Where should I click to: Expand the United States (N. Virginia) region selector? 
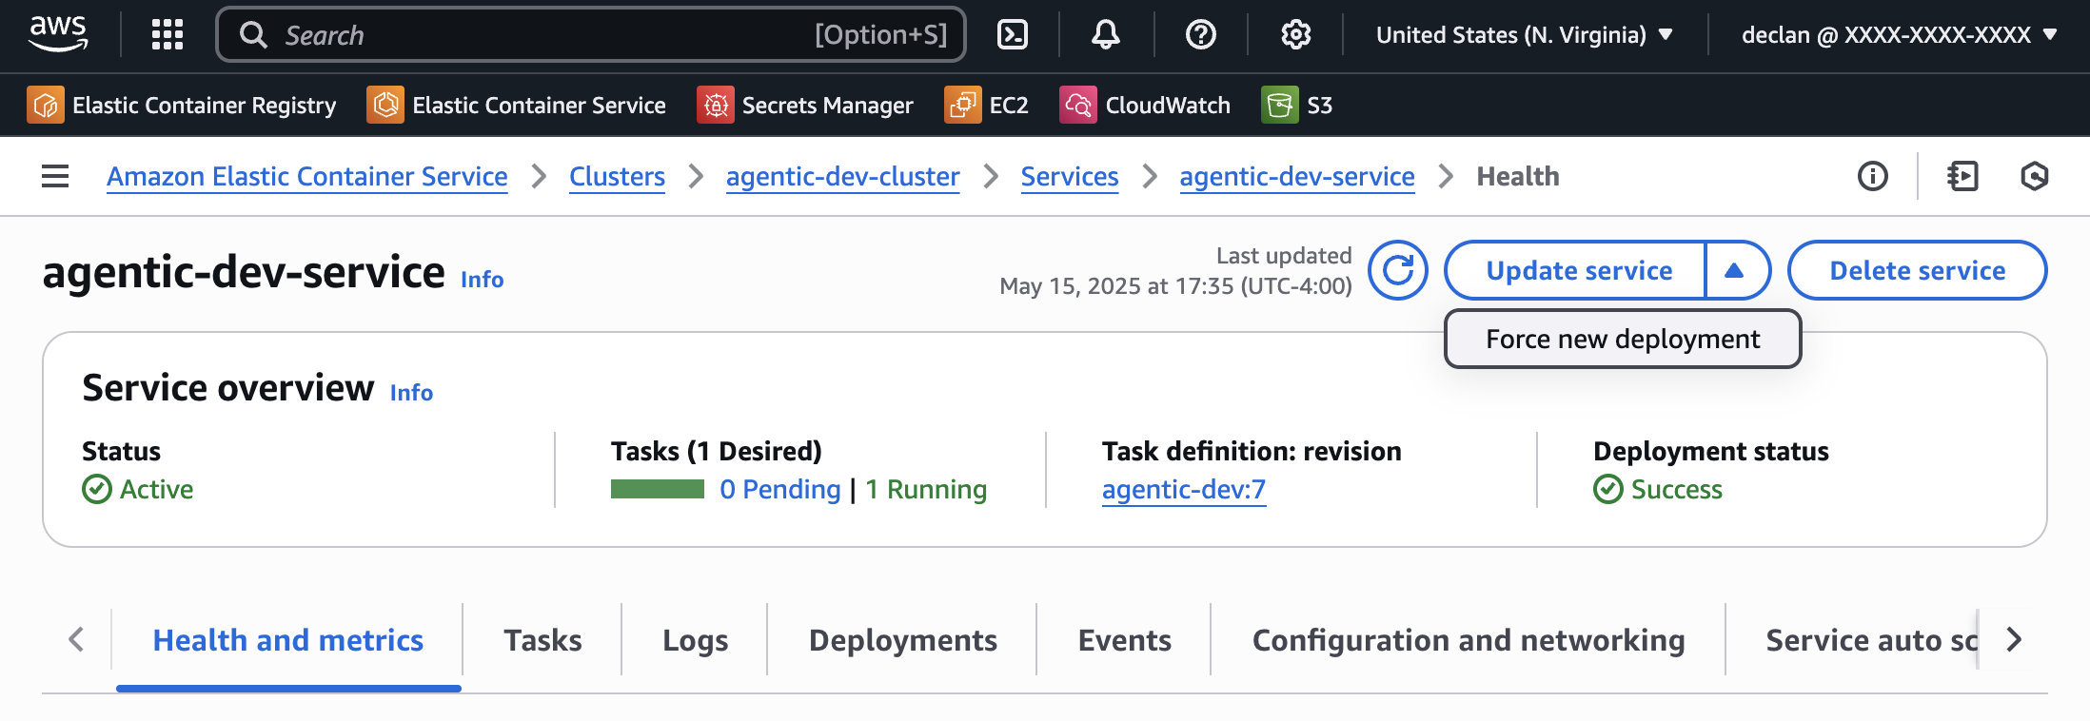click(x=1524, y=35)
